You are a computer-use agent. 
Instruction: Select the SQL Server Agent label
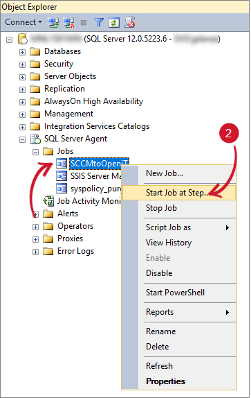tap(75, 139)
